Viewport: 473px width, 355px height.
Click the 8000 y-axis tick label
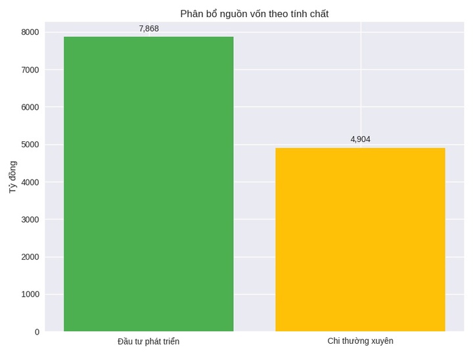click(x=30, y=32)
